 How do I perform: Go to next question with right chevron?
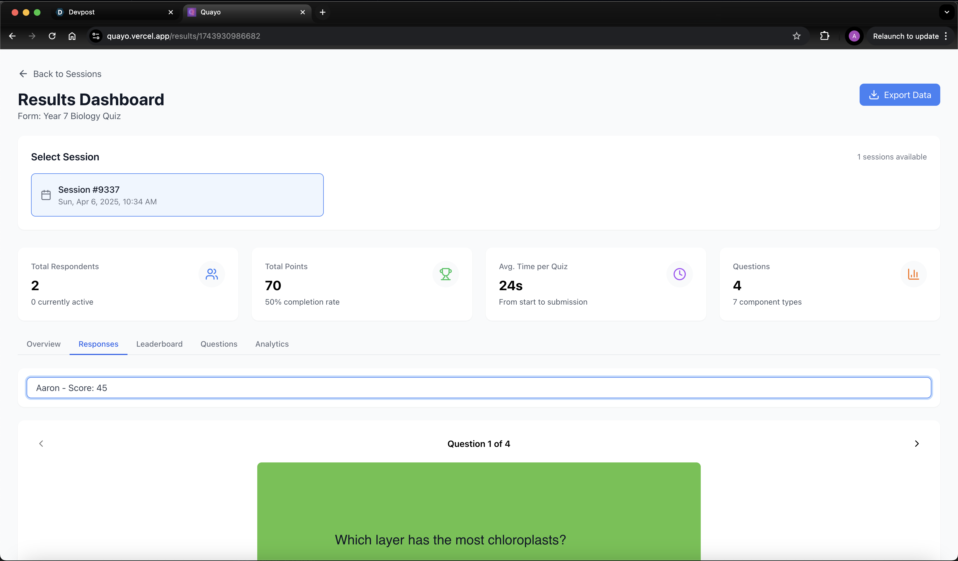(917, 444)
